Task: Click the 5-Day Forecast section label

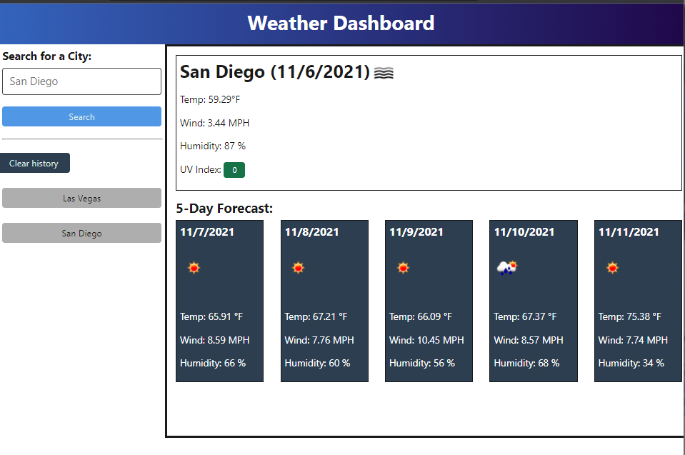Action: click(x=225, y=208)
